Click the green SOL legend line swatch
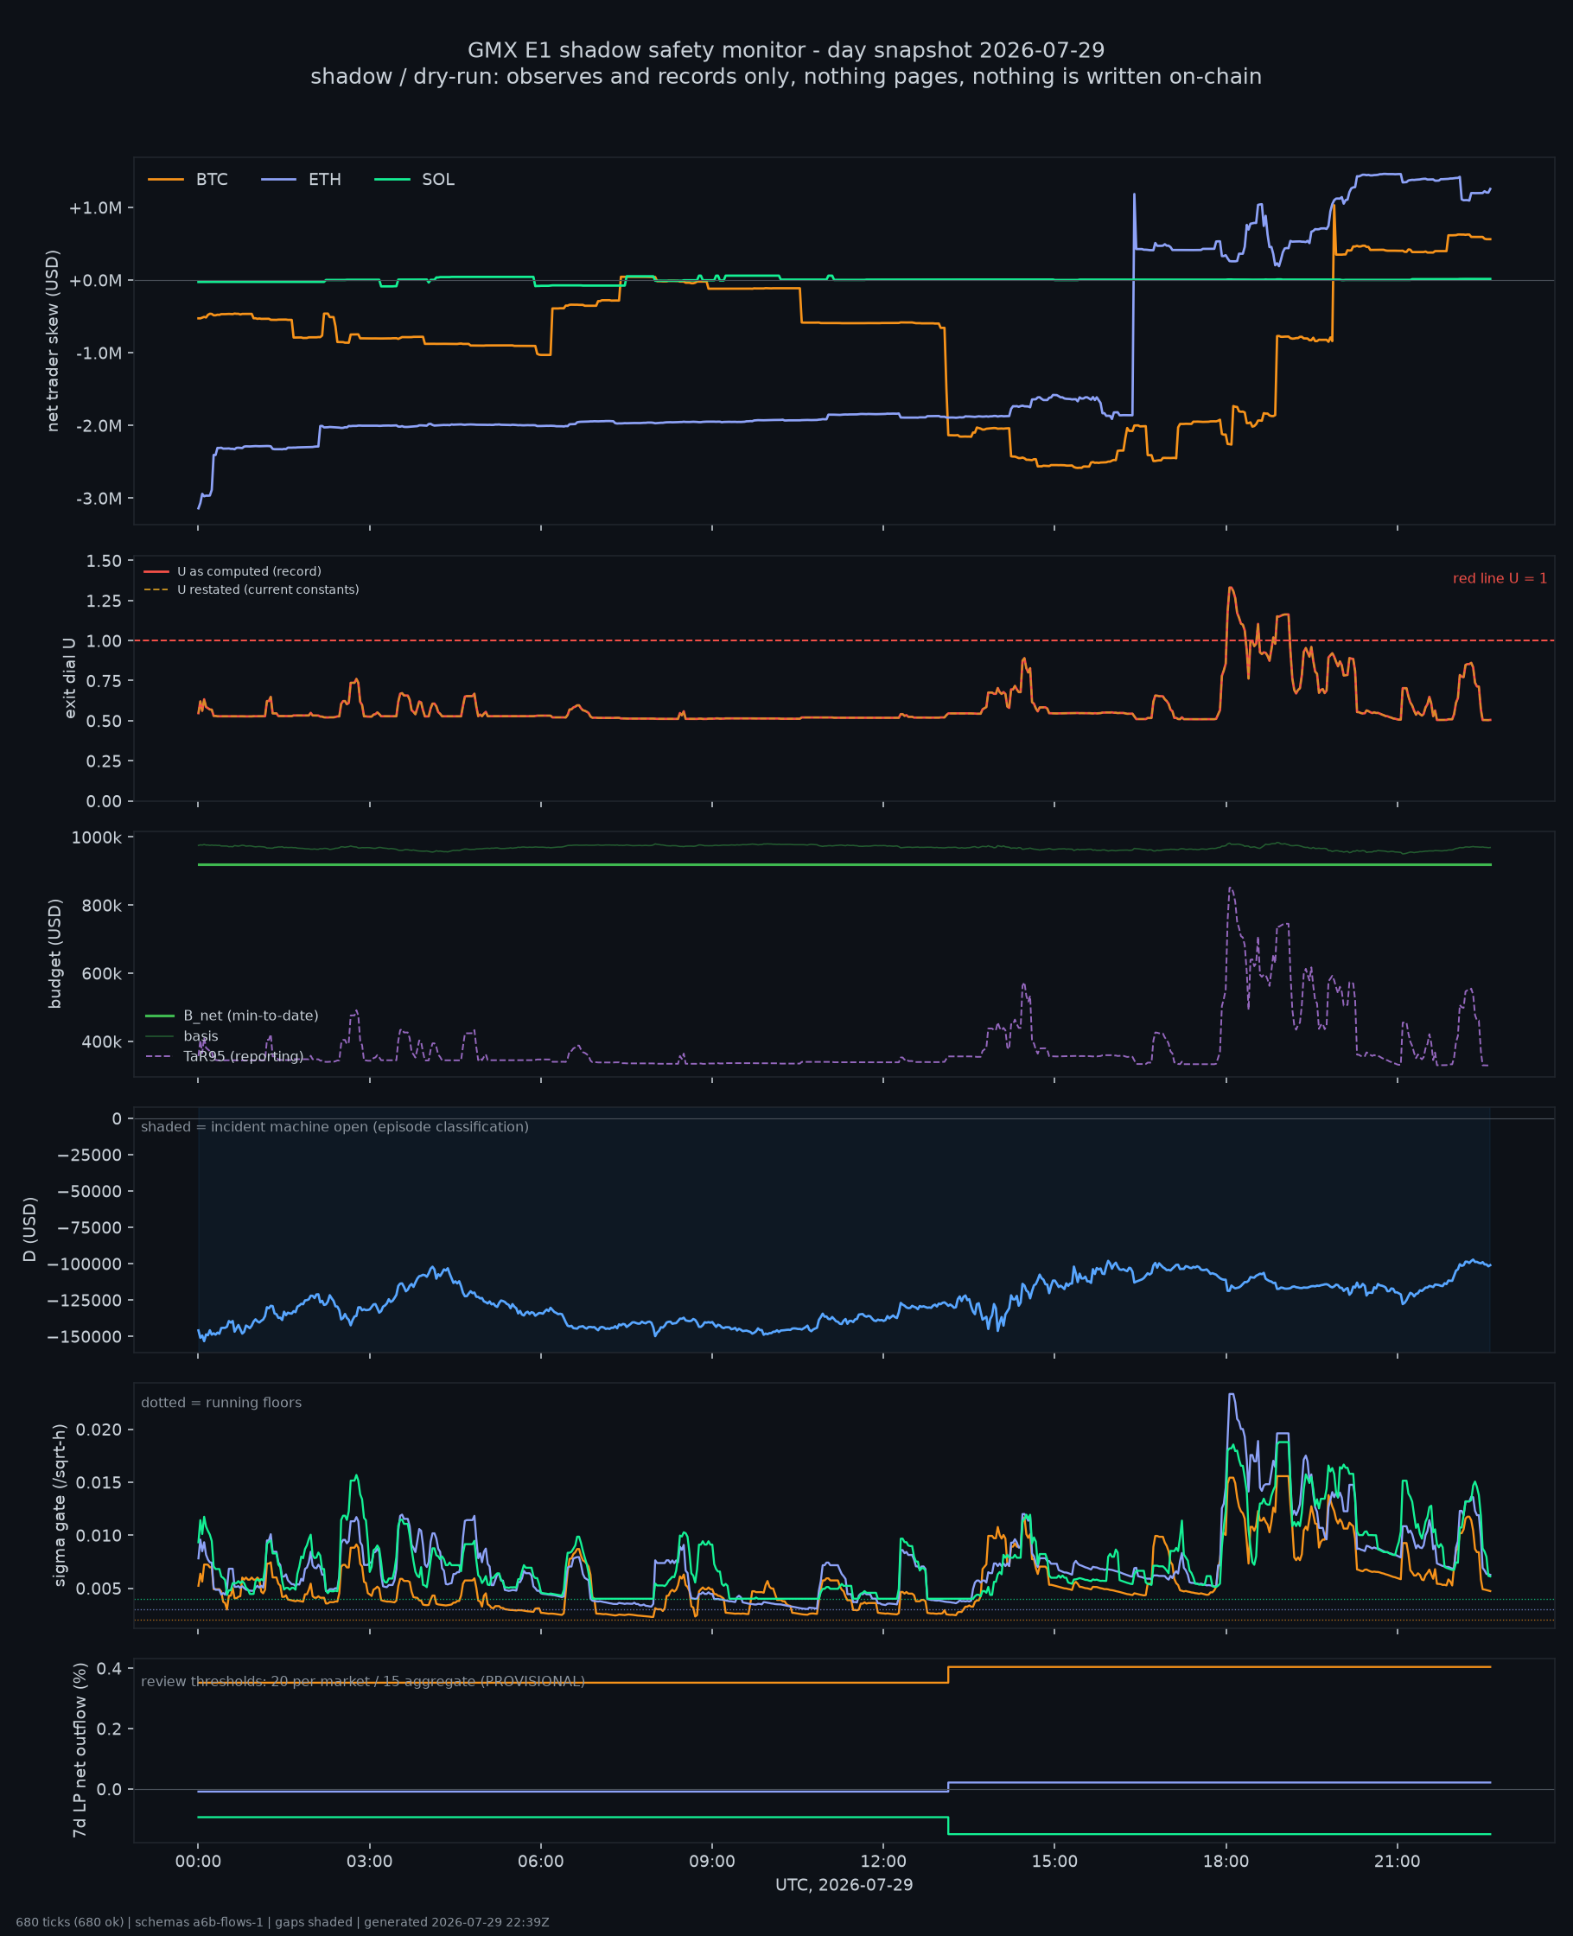Image resolution: width=1573 pixels, height=1936 pixels. click(x=392, y=180)
